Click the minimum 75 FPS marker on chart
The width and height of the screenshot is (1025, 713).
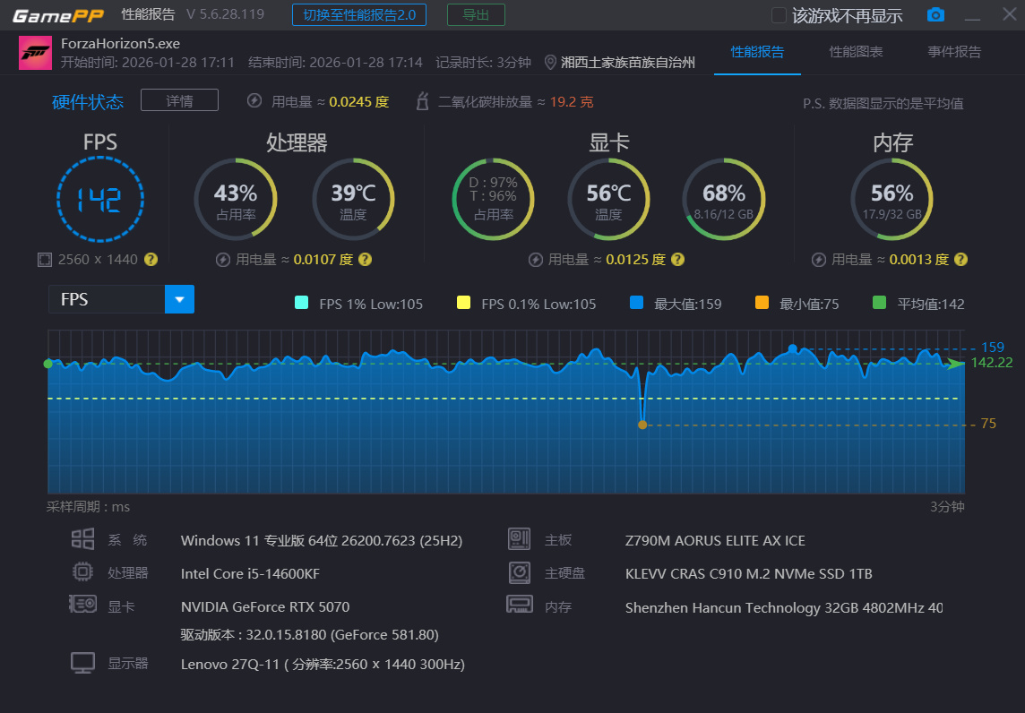(642, 425)
